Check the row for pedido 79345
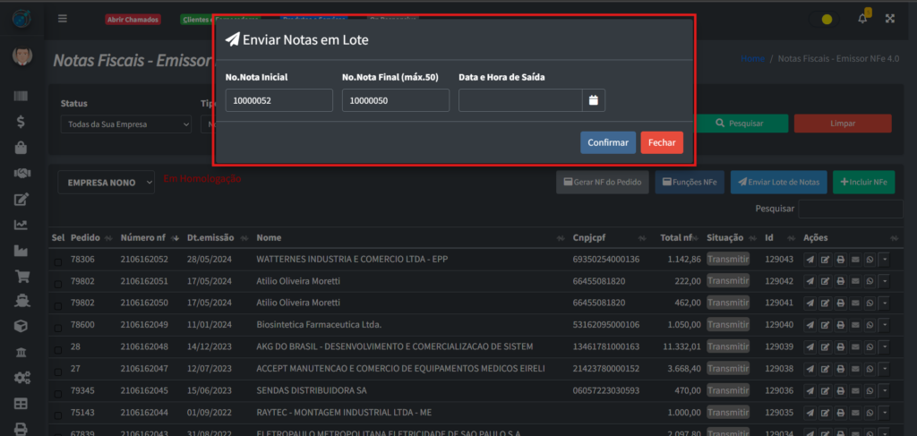The width and height of the screenshot is (917, 436). click(58, 390)
